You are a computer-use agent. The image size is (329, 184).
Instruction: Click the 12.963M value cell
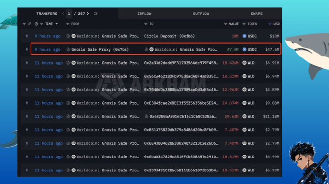230,90
